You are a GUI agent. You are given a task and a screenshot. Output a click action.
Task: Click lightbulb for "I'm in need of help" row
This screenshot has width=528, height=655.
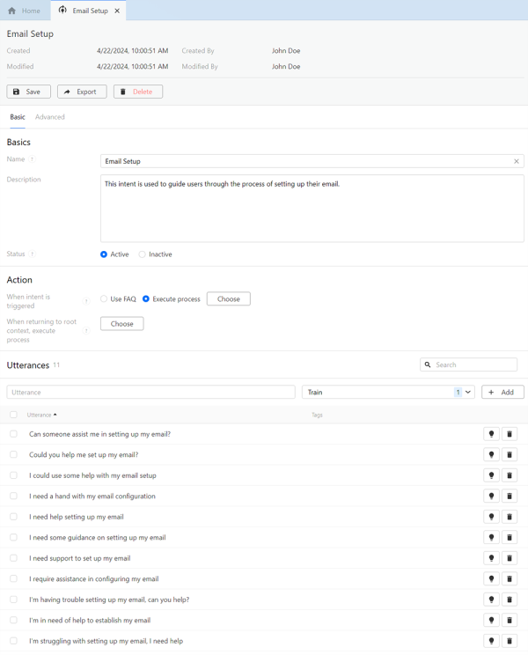point(491,620)
